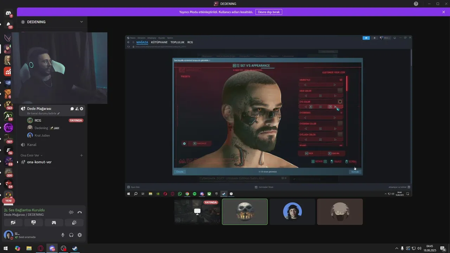Screen dimensions: 450x253
Task: Open Dede Mağarası channel settings gear
Action: tap(82, 109)
